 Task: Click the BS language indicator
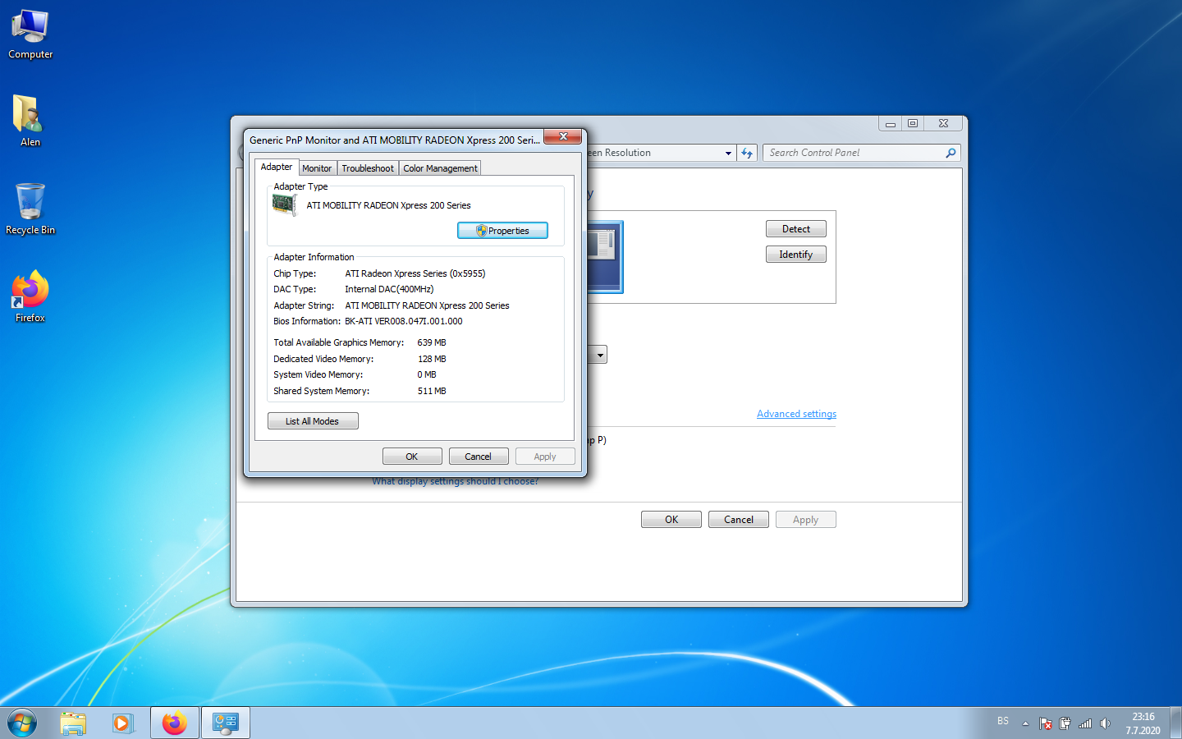[x=1003, y=721]
